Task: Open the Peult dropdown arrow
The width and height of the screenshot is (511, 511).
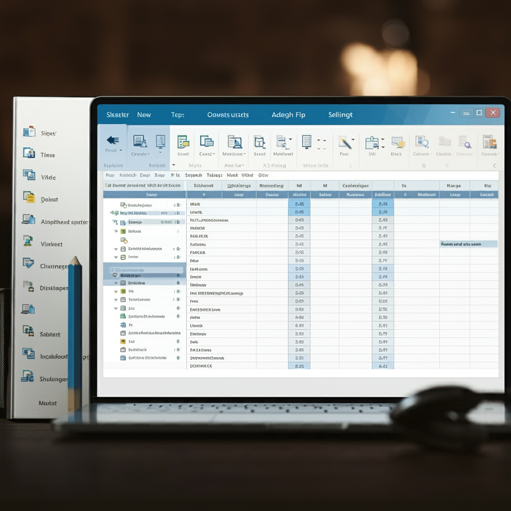Action: point(121,150)
